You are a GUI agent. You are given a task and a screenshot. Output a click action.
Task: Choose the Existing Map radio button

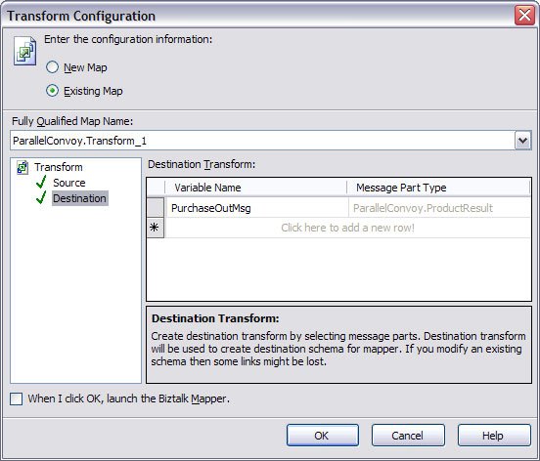(x=53, y=91)
